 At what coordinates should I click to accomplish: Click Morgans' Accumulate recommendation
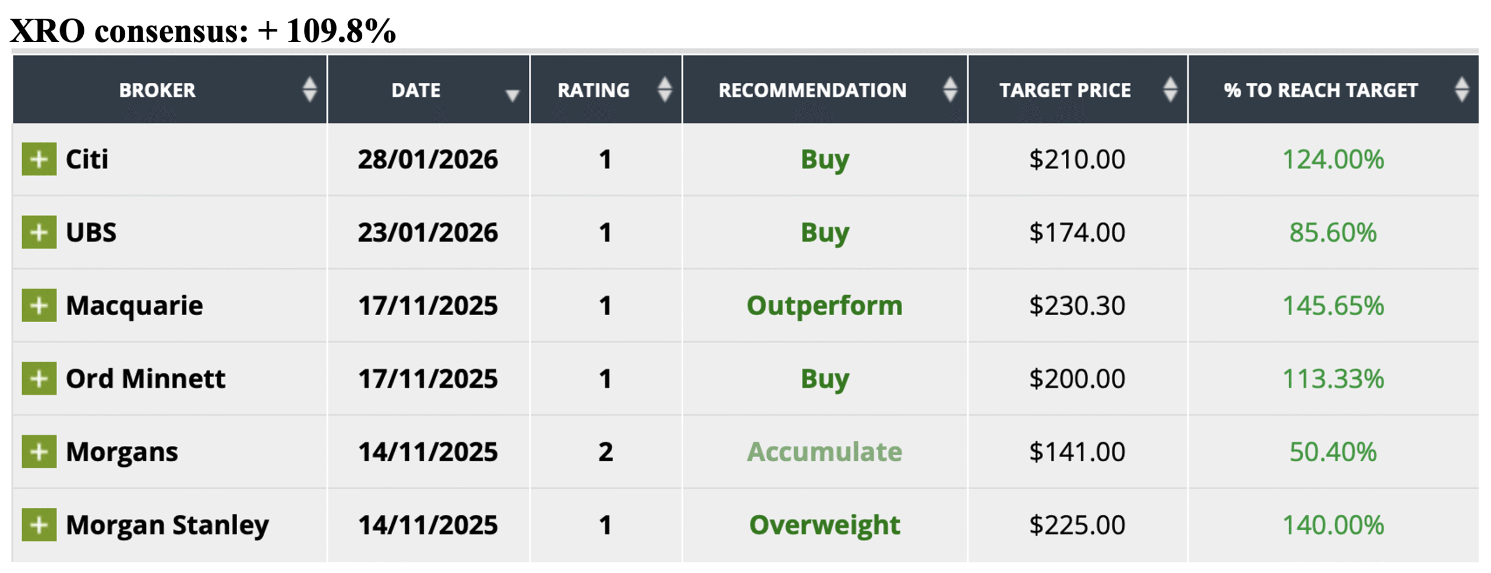pyautogui.click(x=824, y=452)
